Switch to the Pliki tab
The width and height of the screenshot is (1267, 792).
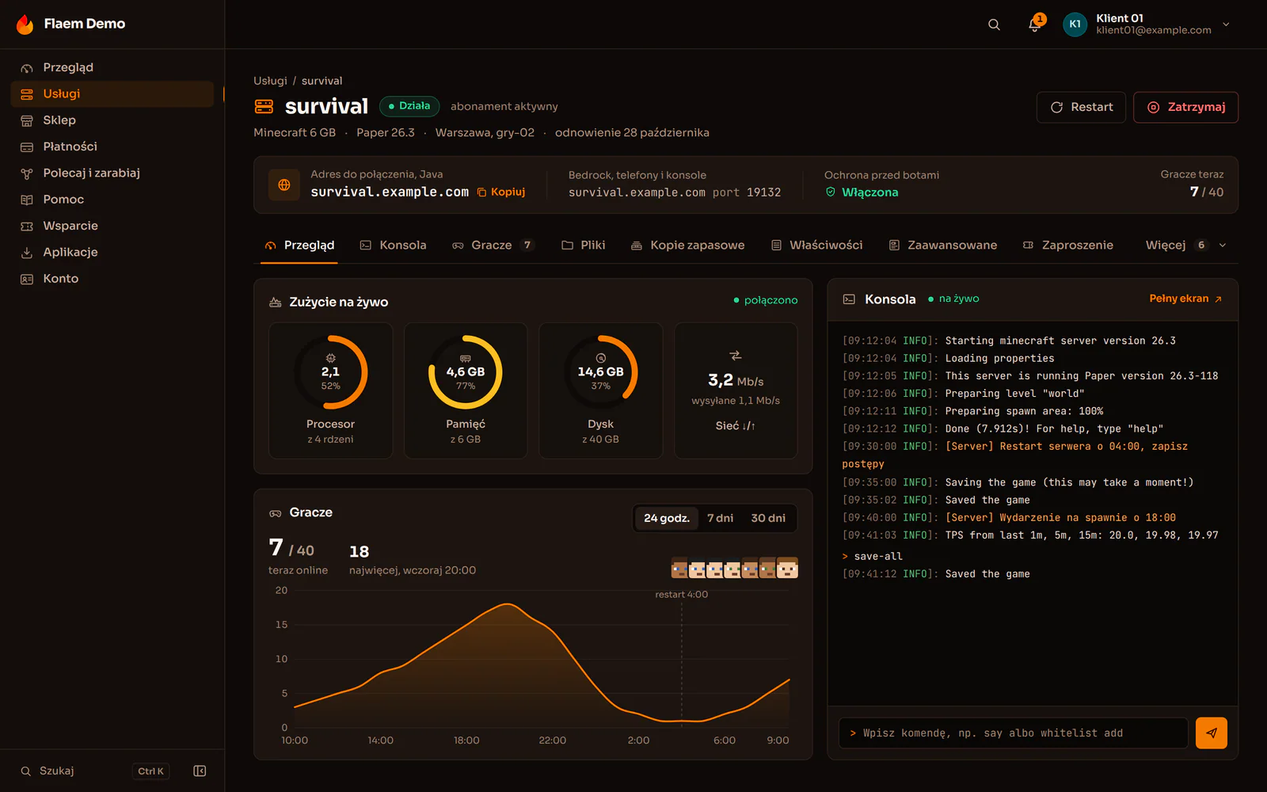[x=584, y=246]
